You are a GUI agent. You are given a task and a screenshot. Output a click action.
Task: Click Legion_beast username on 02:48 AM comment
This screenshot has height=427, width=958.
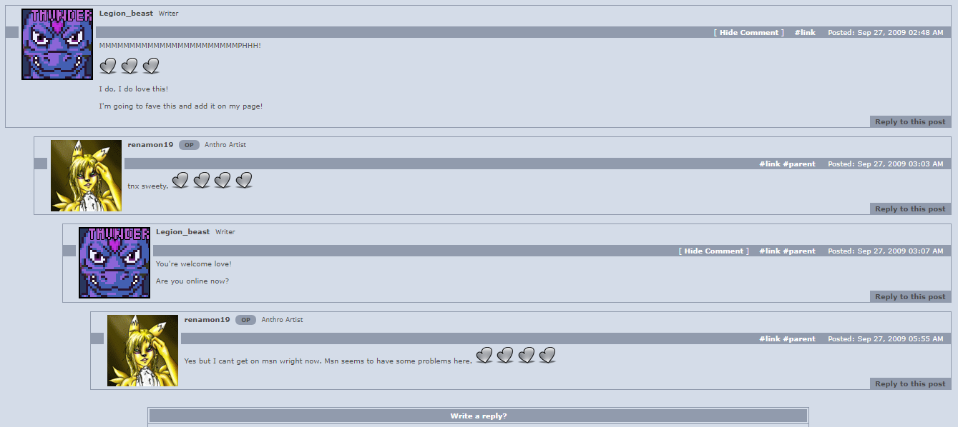point(126,14)
